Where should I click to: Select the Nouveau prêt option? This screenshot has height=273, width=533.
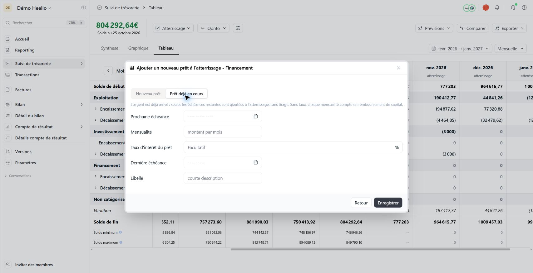coord(148,94)
